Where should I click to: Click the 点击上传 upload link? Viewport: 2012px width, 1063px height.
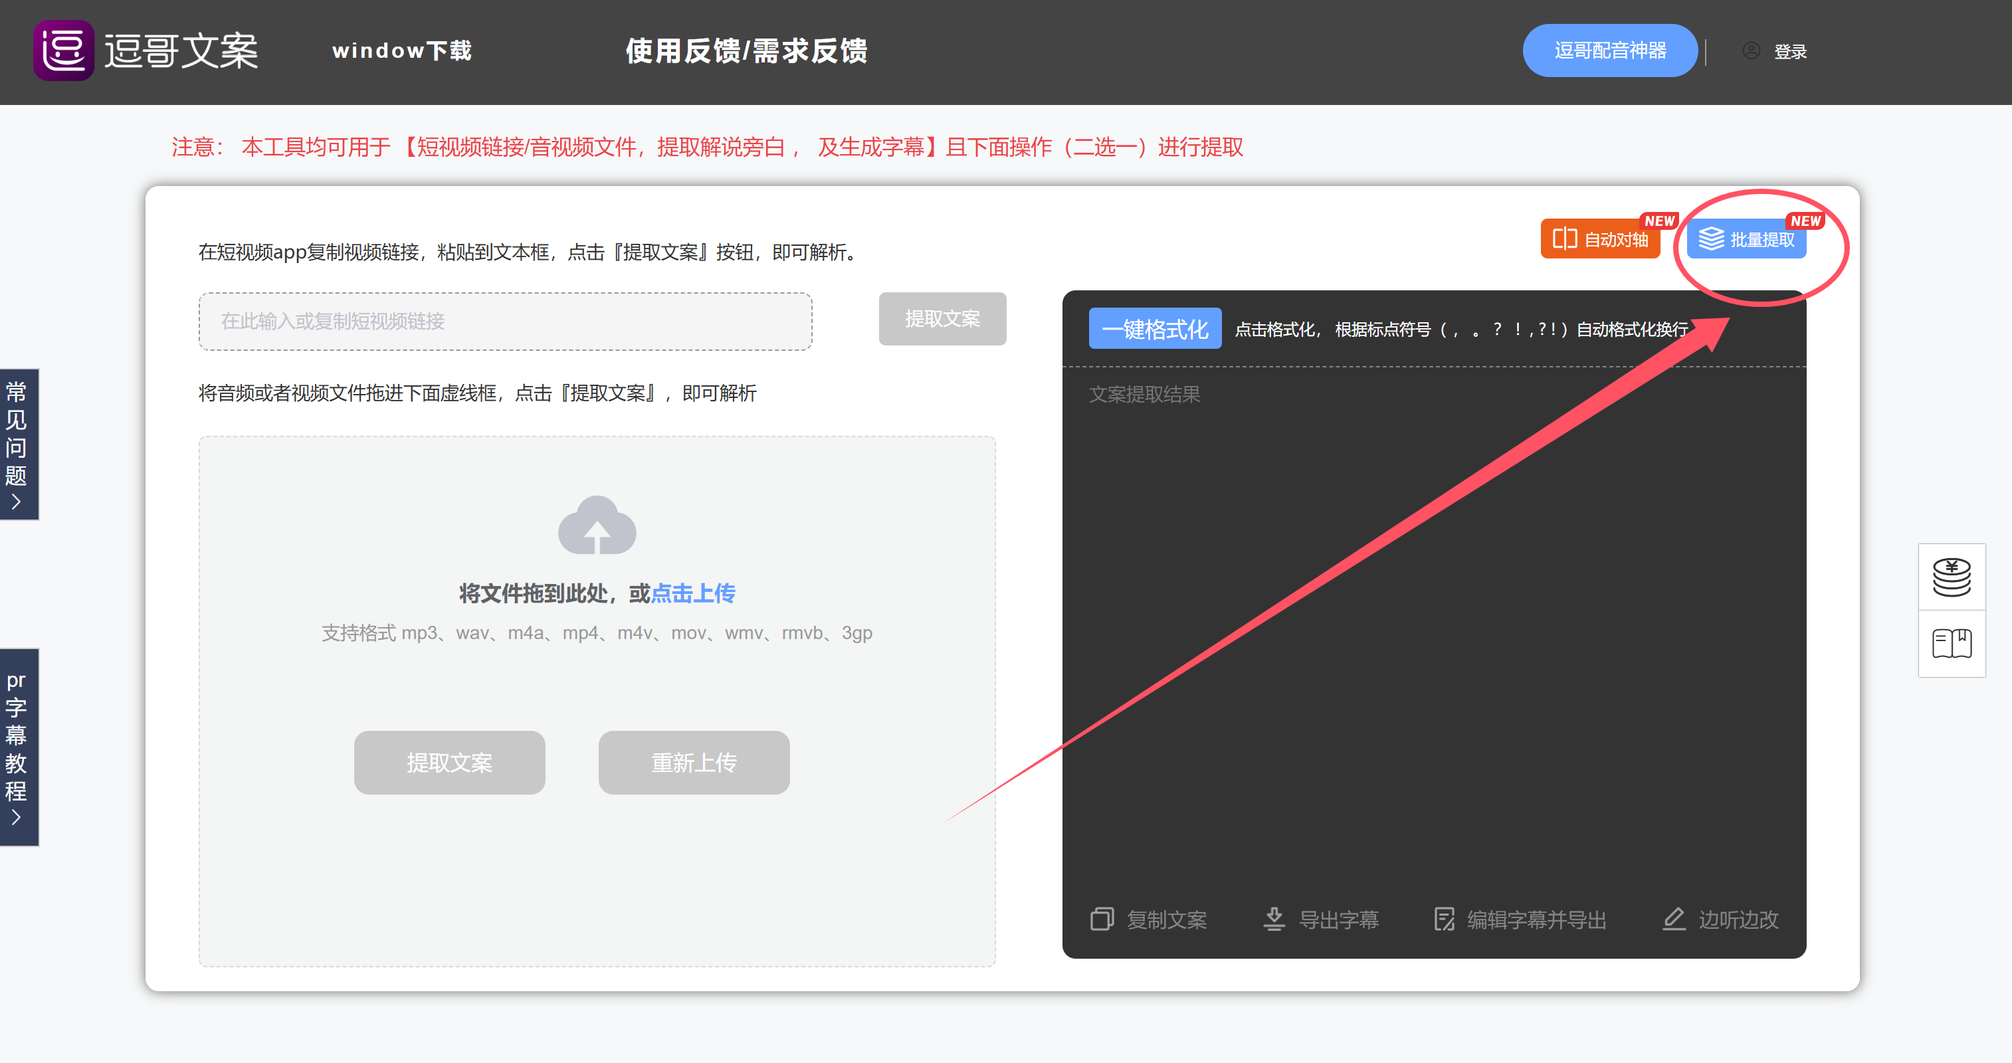coord(693,593)
